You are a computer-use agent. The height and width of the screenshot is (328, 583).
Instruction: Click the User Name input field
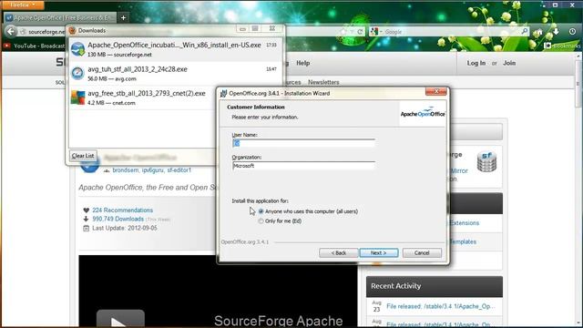point(303,143)
